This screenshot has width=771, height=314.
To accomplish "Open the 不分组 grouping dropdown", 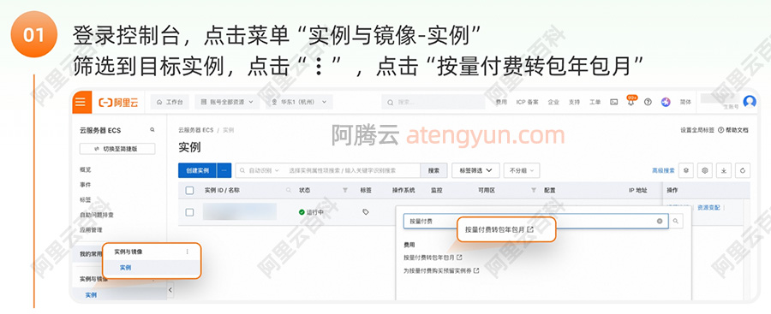I will point(522,170).
